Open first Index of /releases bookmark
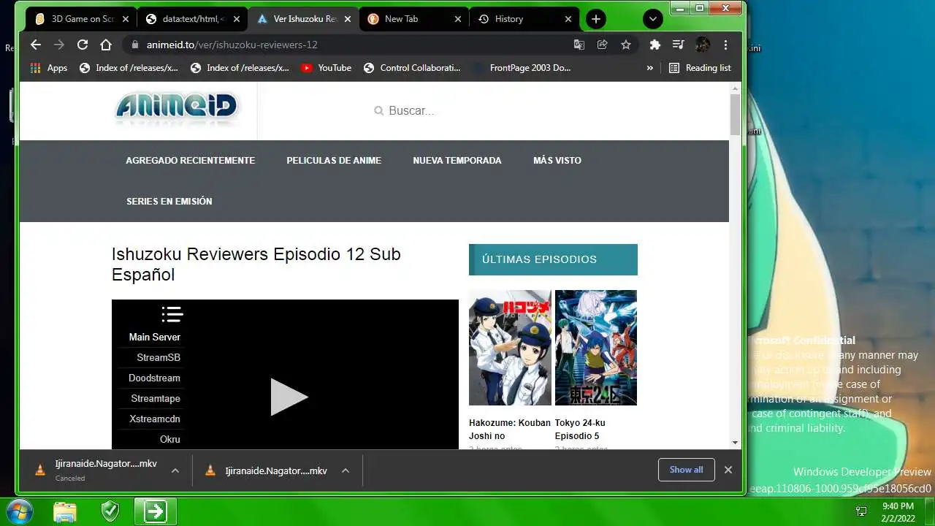 [129, 68]
